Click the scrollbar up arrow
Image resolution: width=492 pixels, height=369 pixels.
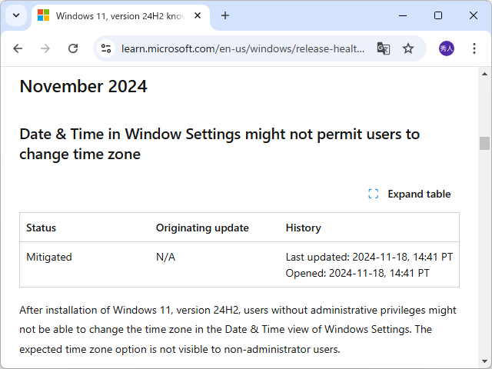click(484, 74)
